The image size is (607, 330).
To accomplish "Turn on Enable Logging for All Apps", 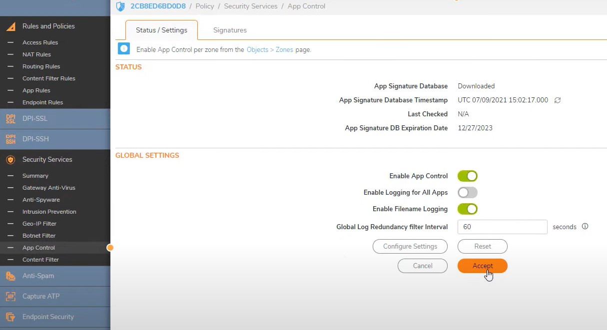I will point(468,193).
